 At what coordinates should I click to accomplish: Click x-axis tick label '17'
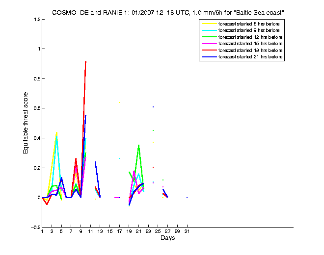tap(119, 231)
